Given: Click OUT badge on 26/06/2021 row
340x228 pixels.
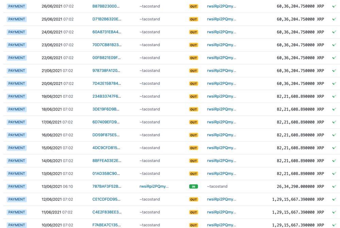Looking at the screenshot, I should tap(193, 6).
